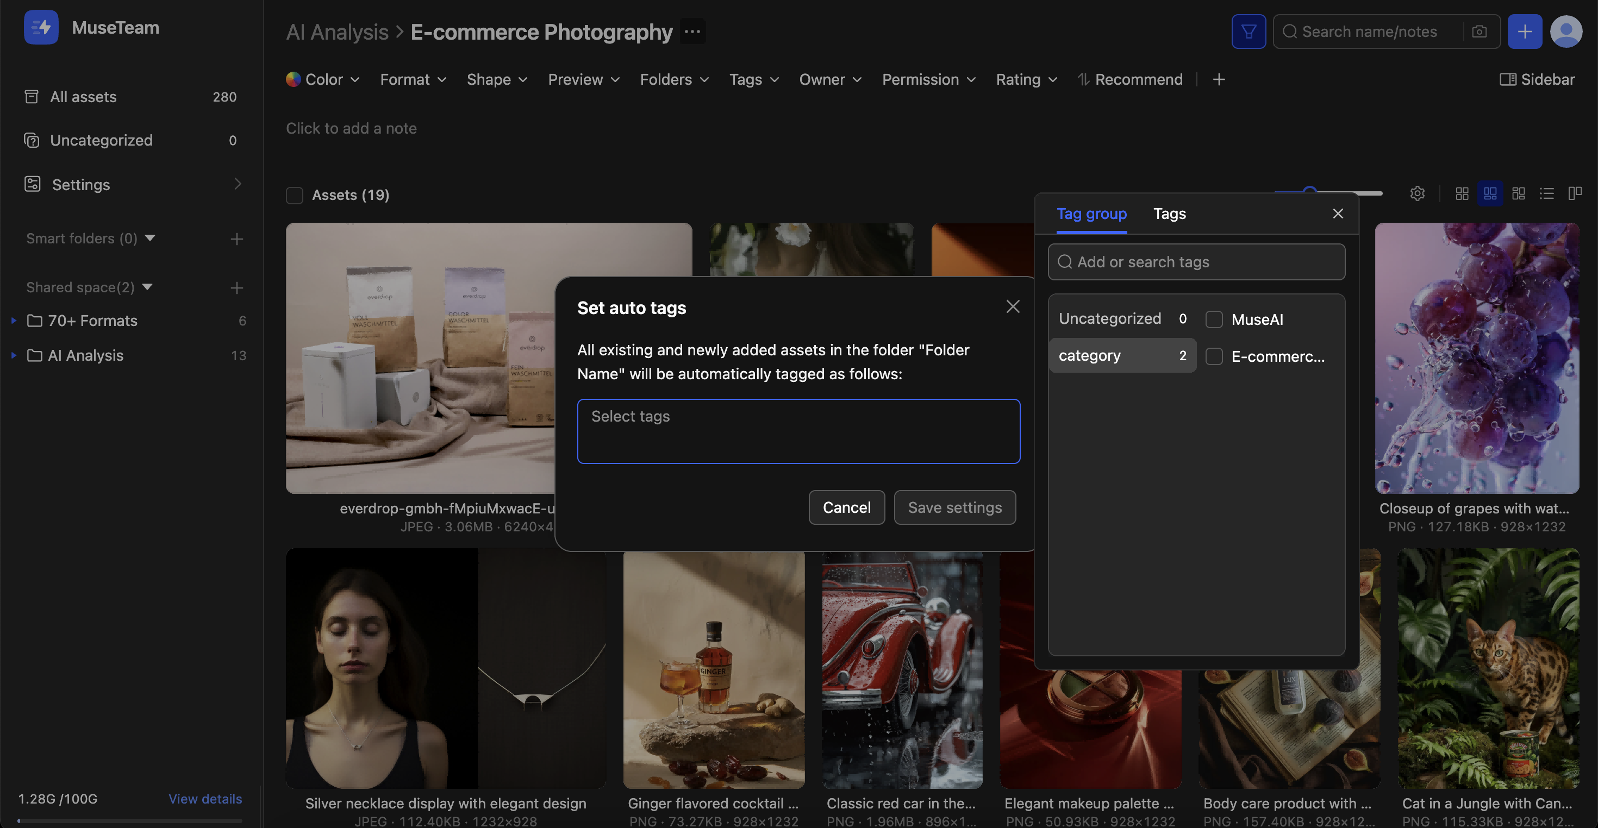The height and width of the screenshot is (828, 1598).
Task: Open the user profile avatar
Action: [x=1566, y=32]
